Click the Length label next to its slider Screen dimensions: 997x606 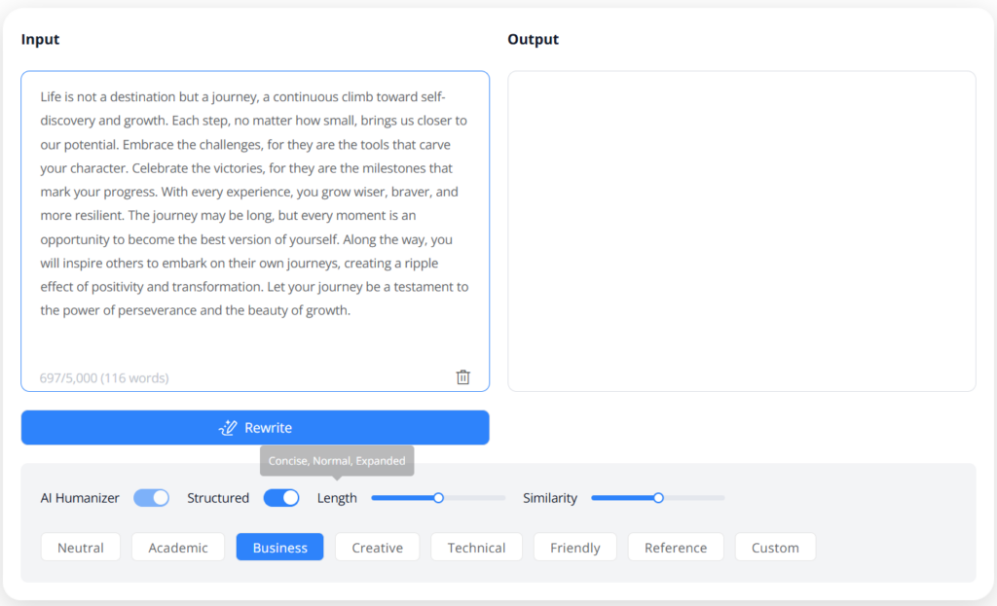(x=337, y=497)
